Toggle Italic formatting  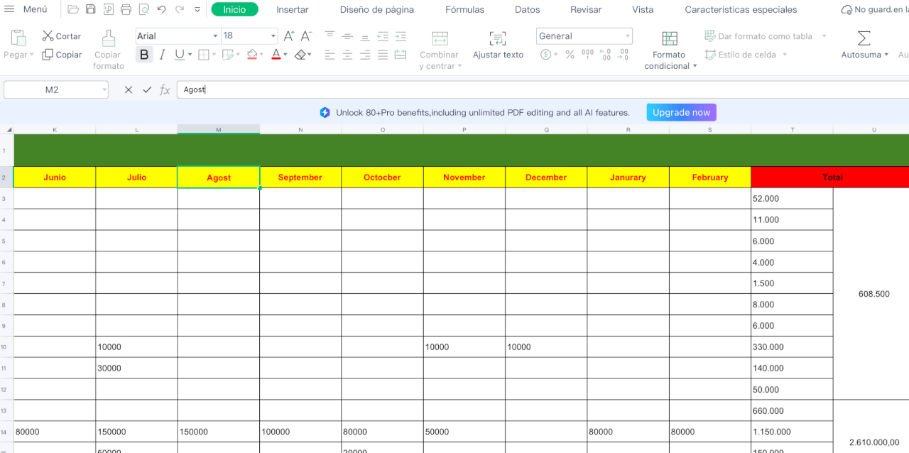pyautogui.click(x=162, y=55)
